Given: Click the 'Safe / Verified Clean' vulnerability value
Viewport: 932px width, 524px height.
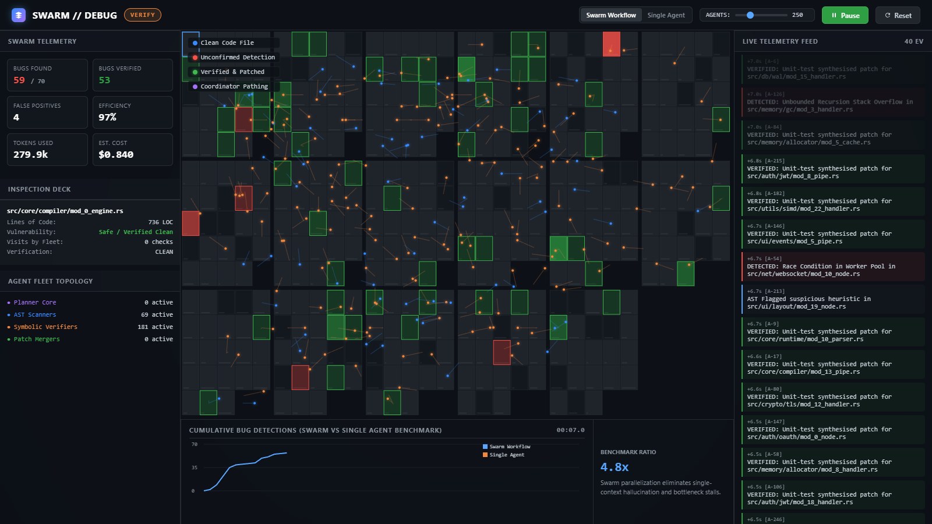Looking at the screenshot, I should [x=136, y=232].
